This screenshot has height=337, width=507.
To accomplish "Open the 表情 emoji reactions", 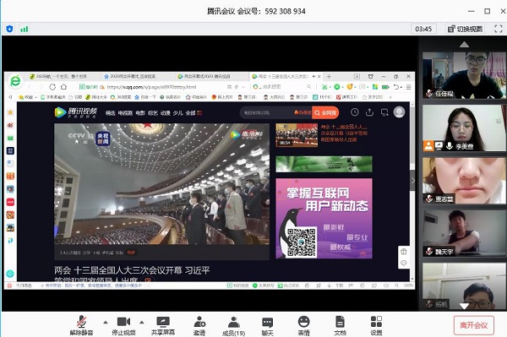I will (303, 326).
